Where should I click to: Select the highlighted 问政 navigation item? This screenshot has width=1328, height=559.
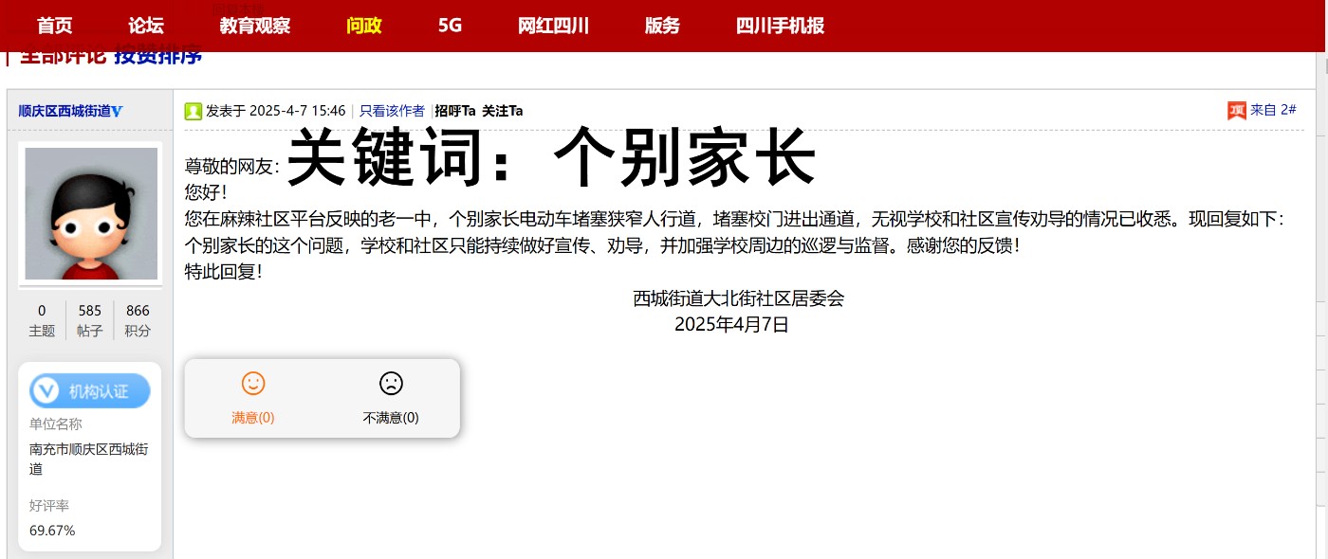click(364, 26)
